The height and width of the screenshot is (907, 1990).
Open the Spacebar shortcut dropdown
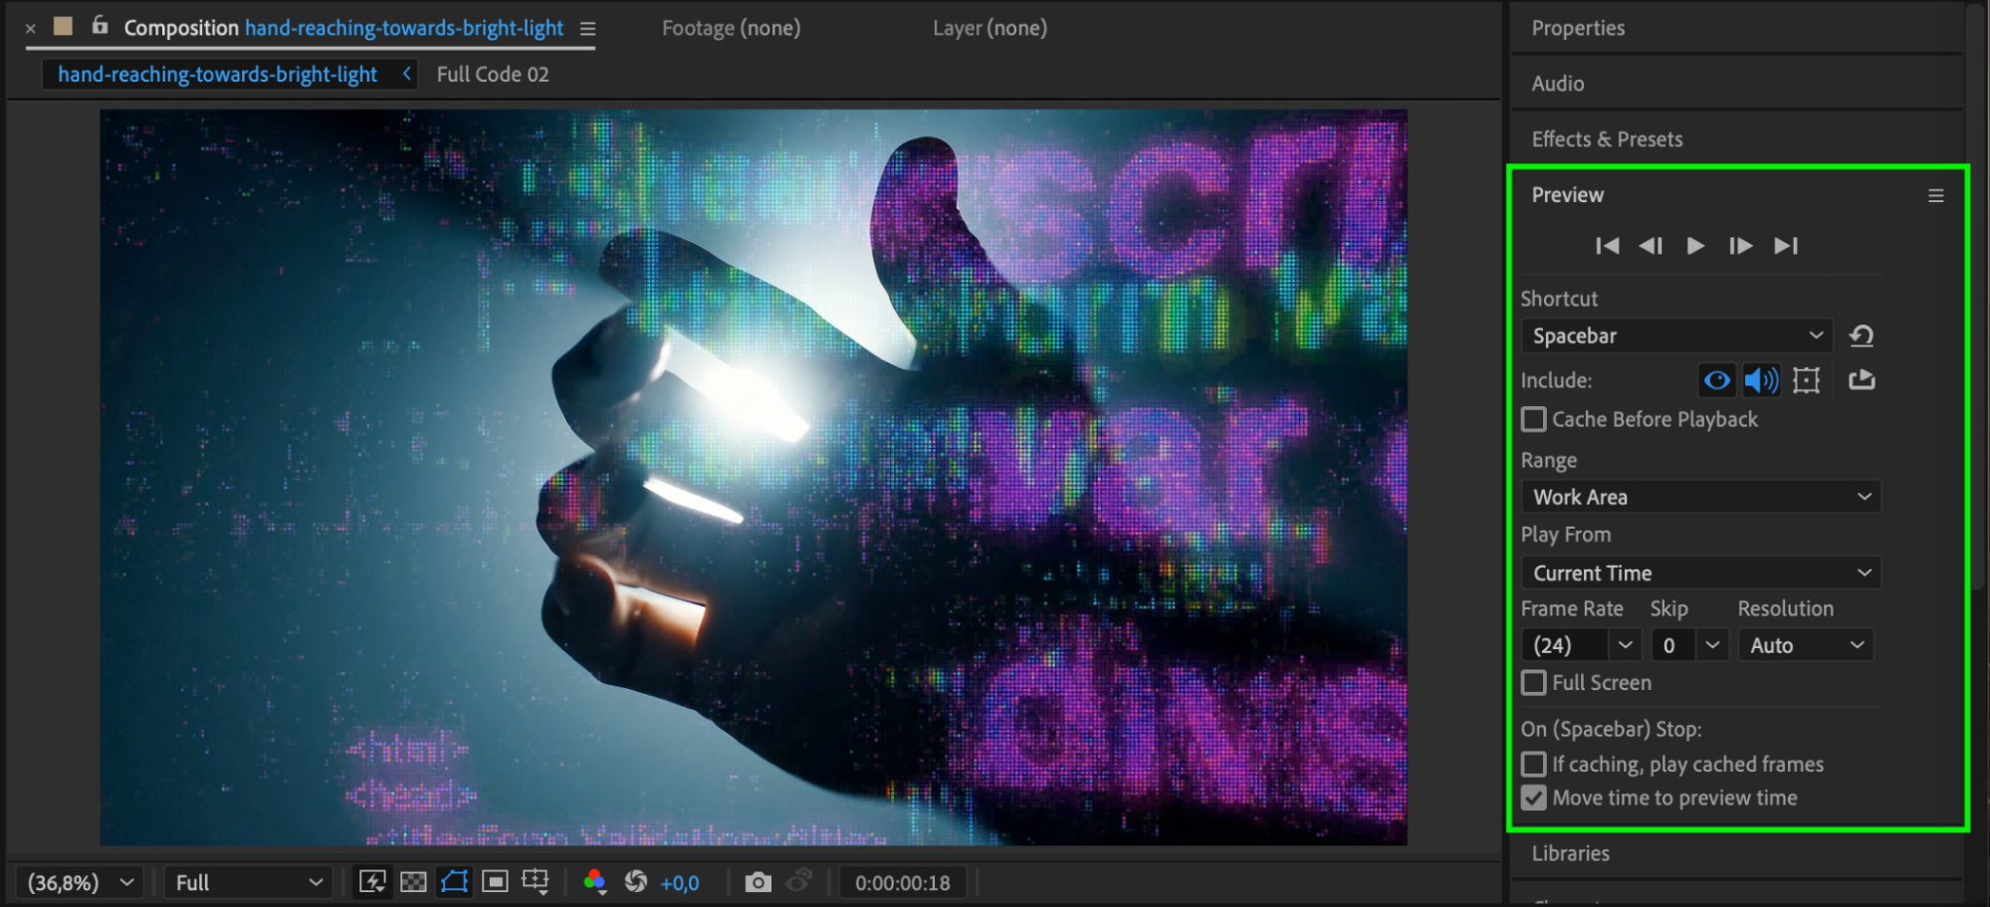(1676, 337)
